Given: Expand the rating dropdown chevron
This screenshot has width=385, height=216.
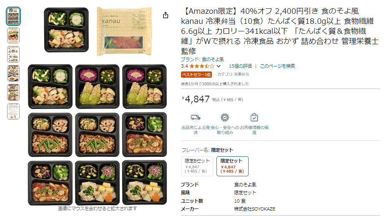Looking at the screenshot, I should tap(219, 66).
